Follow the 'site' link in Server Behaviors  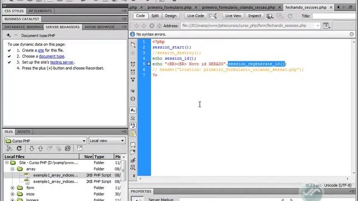tap(41, 50)
